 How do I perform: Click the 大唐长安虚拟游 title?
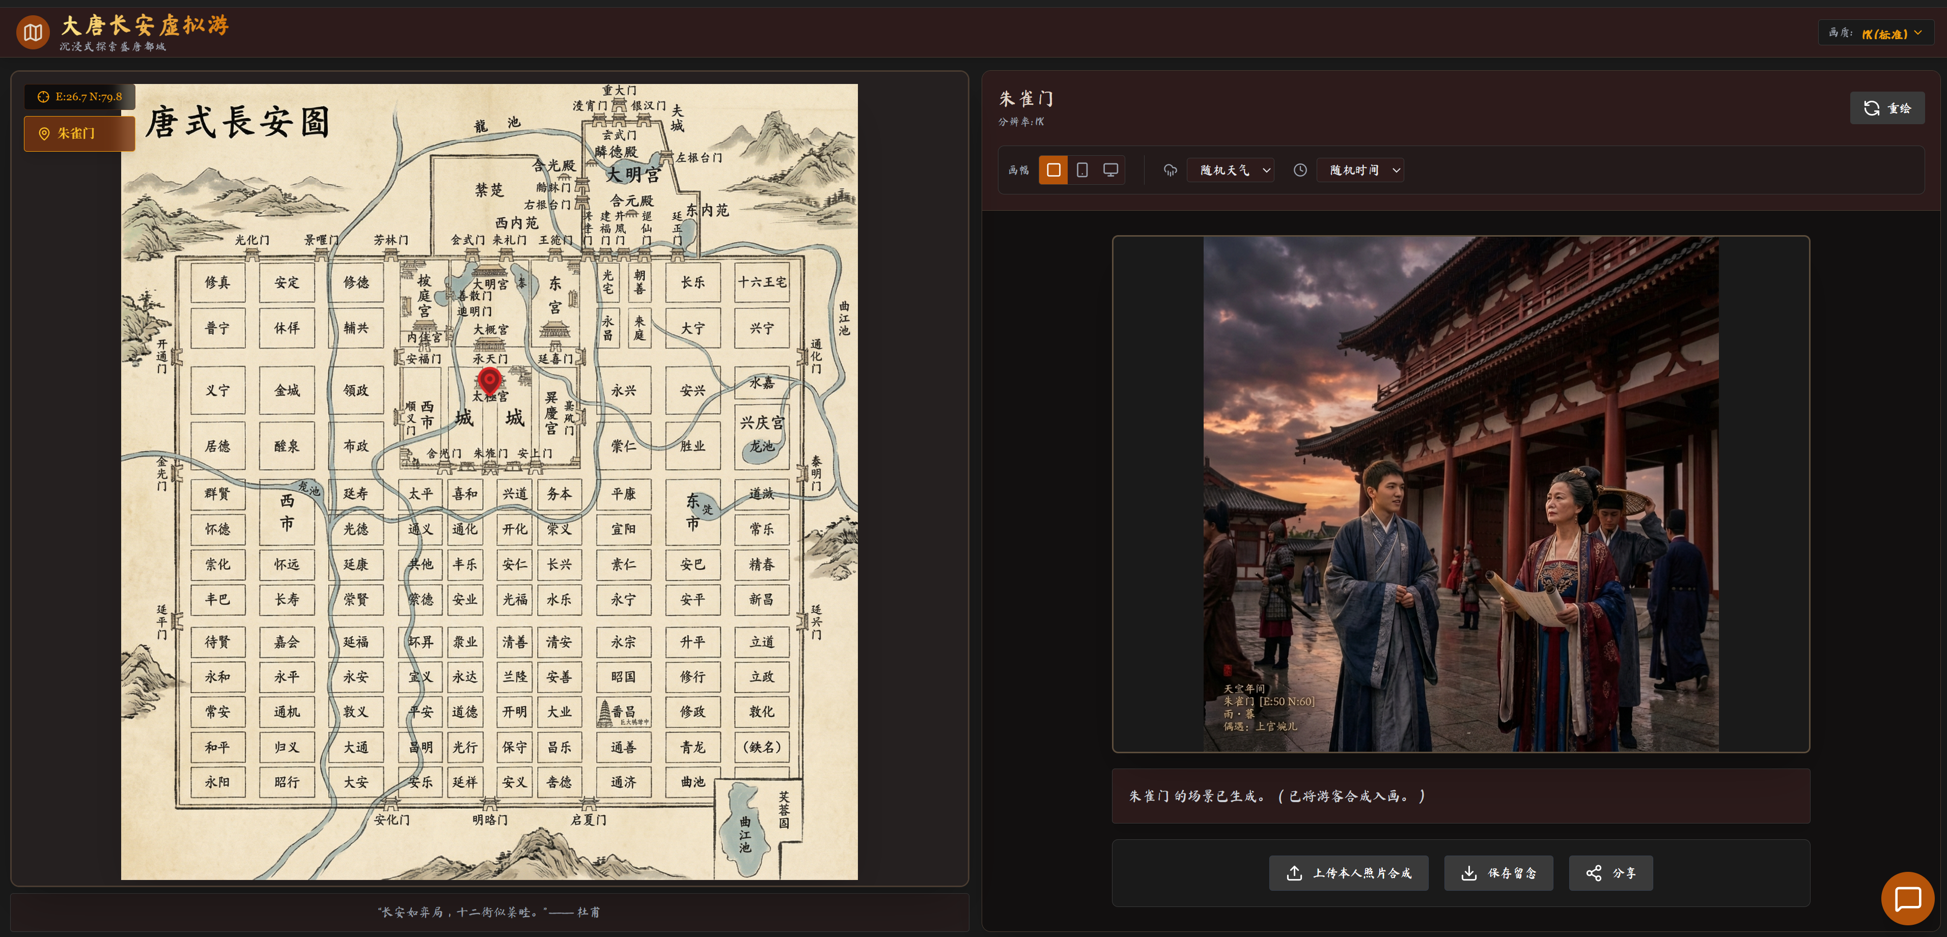pyautogui.click(x=145, y=25)
